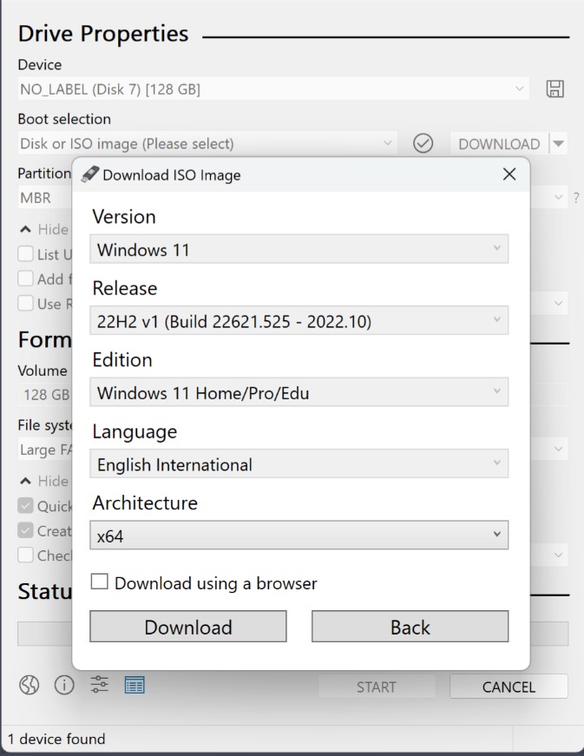Close the Download ISO Image dialog
The height and width of the screenshot is (756, 584).
point(509,174)
